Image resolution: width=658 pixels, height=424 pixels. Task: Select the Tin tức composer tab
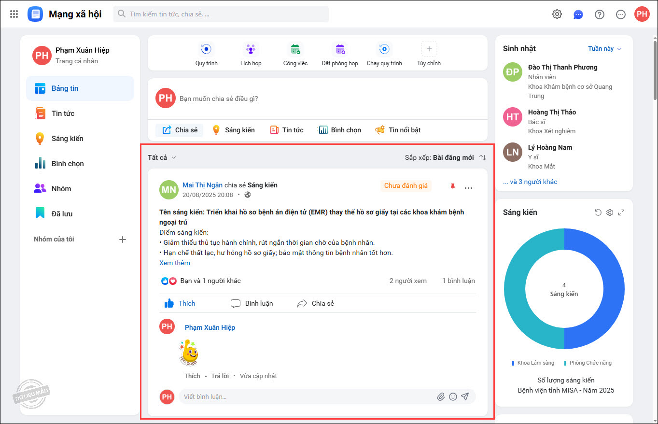[287, 130]
